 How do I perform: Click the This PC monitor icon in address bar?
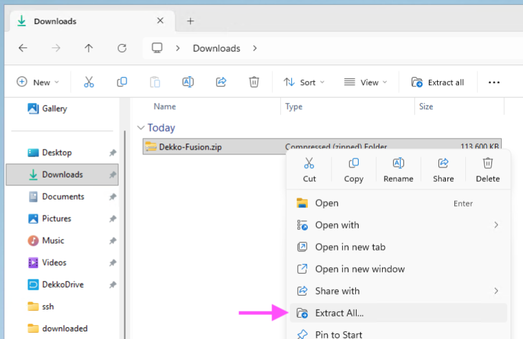157,48
